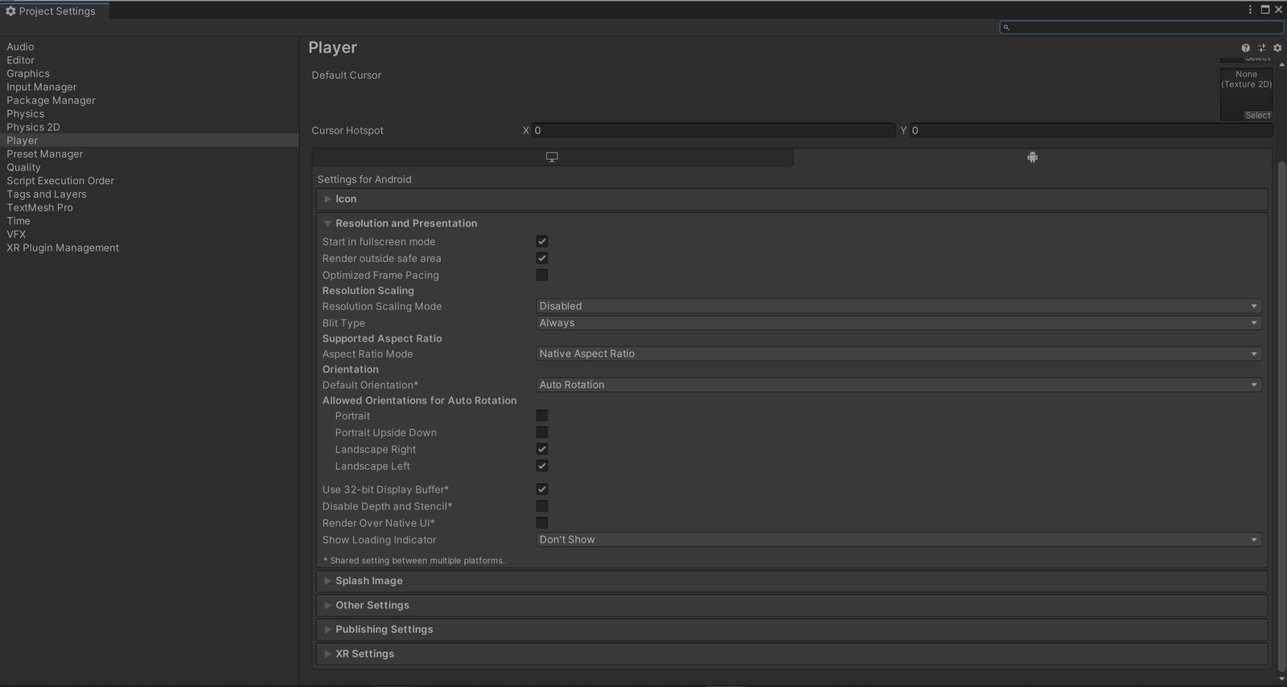Toggle Start in fullscreen mode checkbox
This screenshot has width=1287, height=687.
pos(542,242)
